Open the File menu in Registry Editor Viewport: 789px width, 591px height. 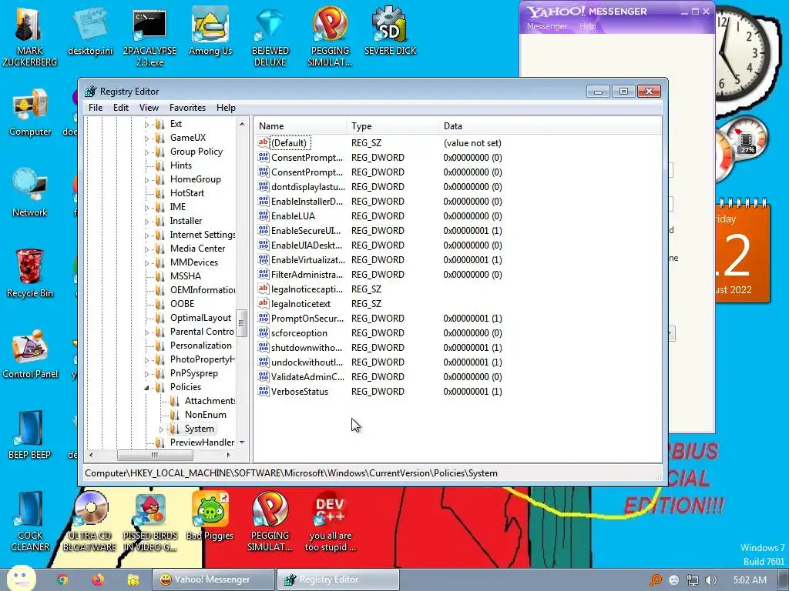[96, 108]
